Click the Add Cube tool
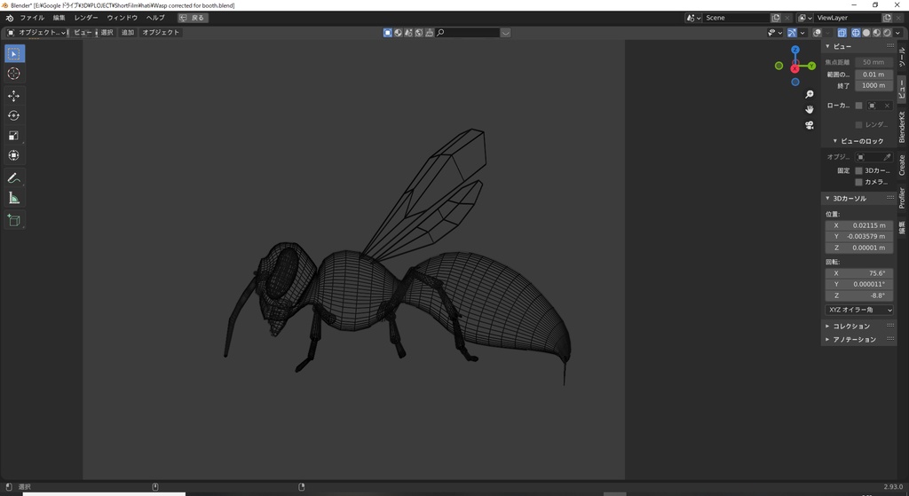This screenshot has height=496, width=909. pyautogui.click(x=14, y=220)
